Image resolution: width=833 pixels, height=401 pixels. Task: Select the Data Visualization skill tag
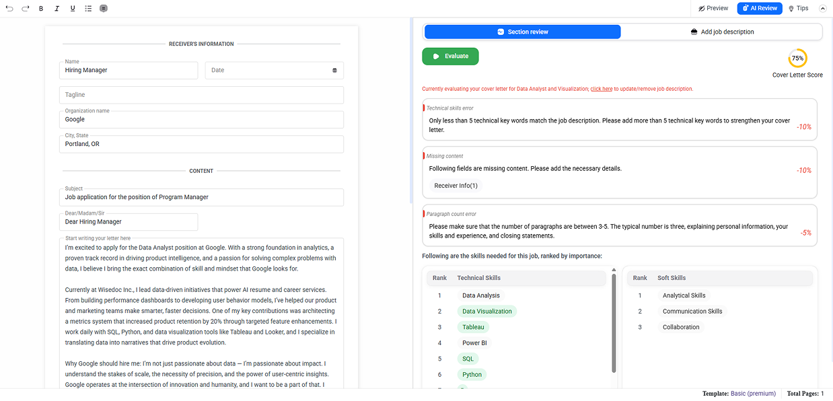487,312
